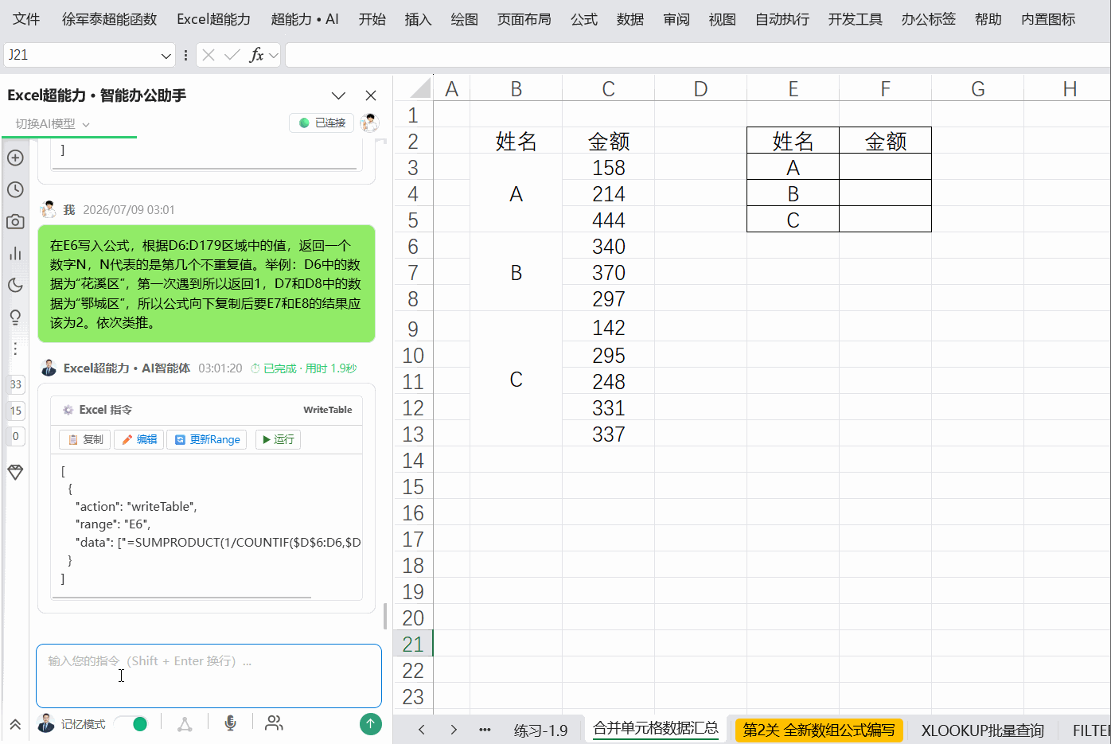This screenshot has height=744, width=1111.
Task: Expand the formula bar function dropdown arrow
Action: (x=274, y=56)
